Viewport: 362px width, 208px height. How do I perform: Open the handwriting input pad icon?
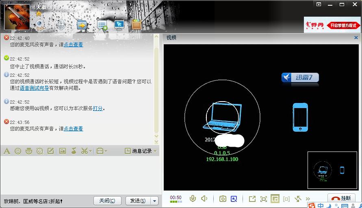tap(50, 151)
